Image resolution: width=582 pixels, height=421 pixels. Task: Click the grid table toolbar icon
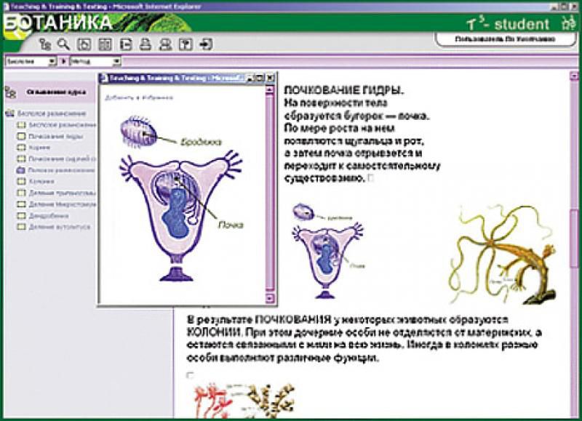(x=104, y=44)
